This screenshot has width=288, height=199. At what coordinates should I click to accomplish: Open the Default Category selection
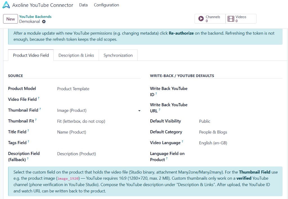pos(241,132)
